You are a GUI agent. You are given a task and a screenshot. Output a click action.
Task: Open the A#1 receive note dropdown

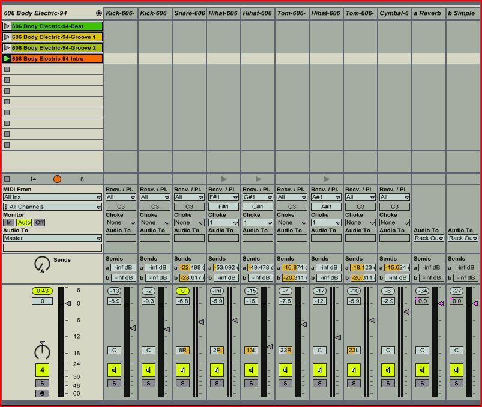[x=326, y=197]
